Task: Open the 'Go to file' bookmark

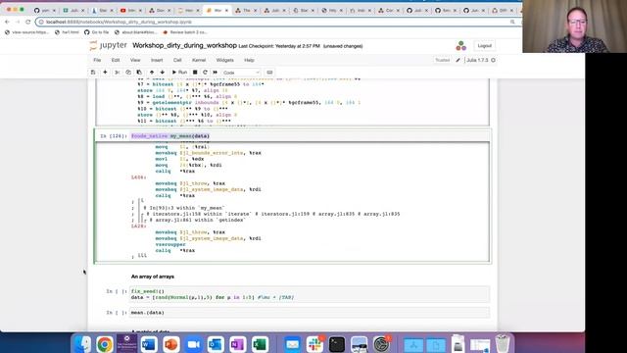Action: (x=96, y=32)
